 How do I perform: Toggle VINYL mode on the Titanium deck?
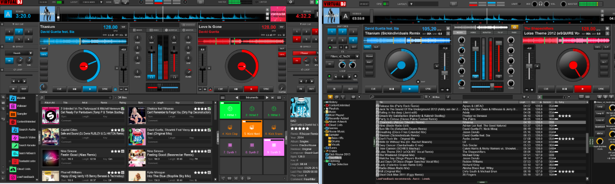44,54
